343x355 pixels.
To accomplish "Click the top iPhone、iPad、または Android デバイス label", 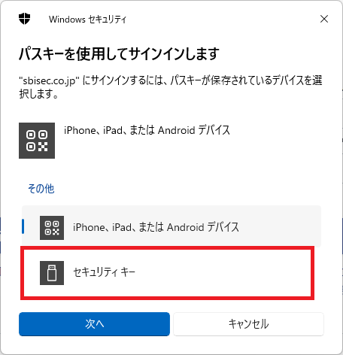I will tap(147, 130).
